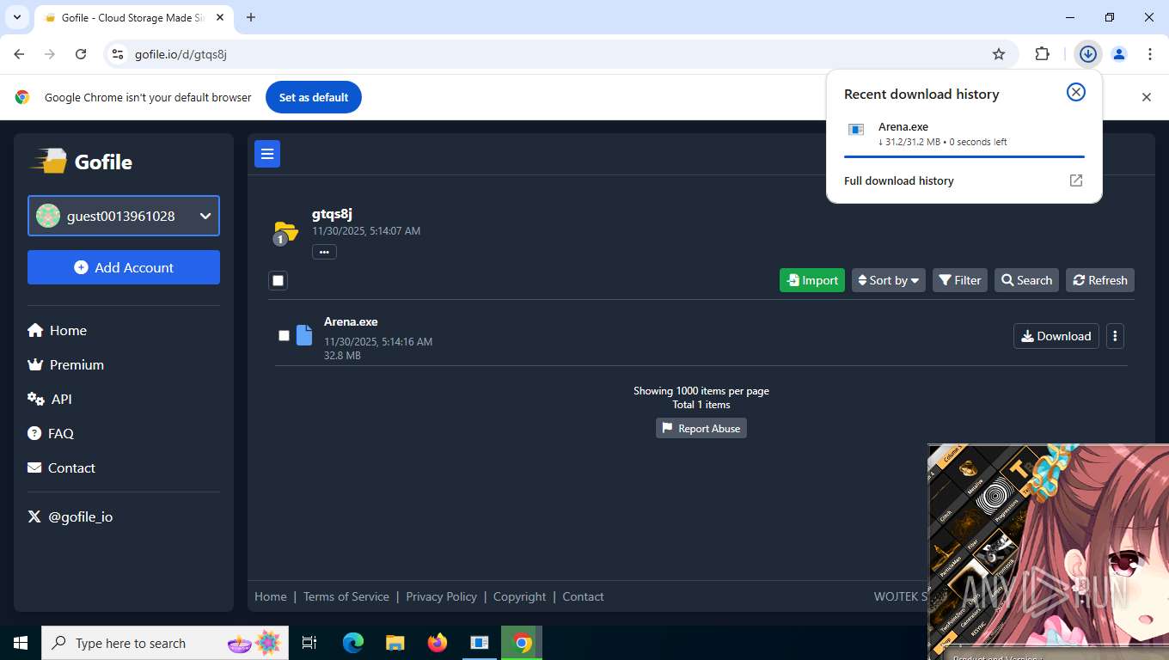Download the Arena.exe file
The image size is (1169, 660).
pos(1056,336)
